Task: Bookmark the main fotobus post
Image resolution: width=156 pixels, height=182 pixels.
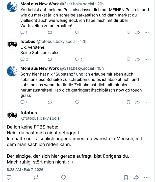Action: (x=126, y=177)
